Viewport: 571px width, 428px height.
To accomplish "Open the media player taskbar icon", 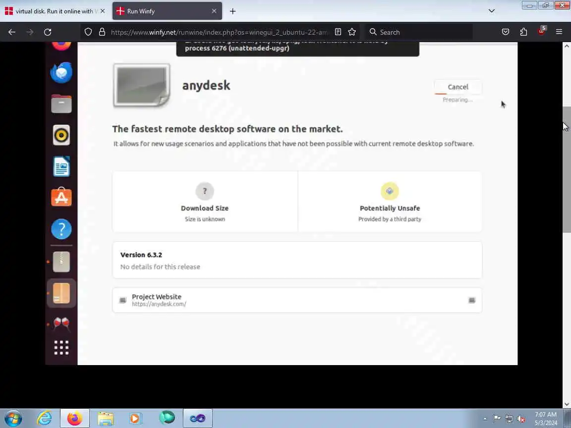I will point(135,419).
